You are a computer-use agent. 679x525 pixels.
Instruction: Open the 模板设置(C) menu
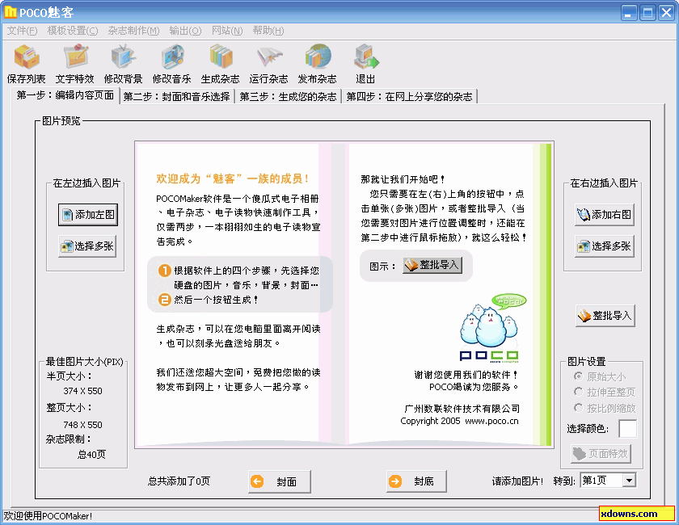(73, 31)
